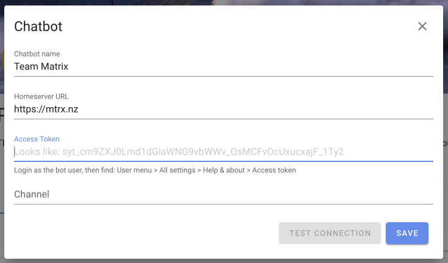Image resolution: width=448 pixels, height=263 pixels.
Task: Focus the Channel input field
Action: click(x=224, y=194)
